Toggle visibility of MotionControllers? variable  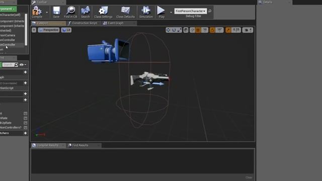(26, 128)
